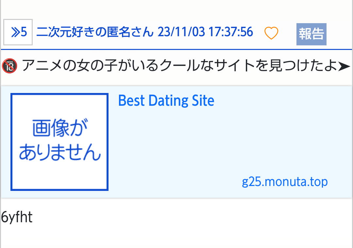Click the g25.monuta.top domain link
This screenshot has height=248, width=353.
(x=285, y=181)
